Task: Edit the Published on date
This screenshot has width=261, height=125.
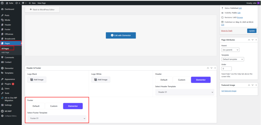Action: click(223, 25)
